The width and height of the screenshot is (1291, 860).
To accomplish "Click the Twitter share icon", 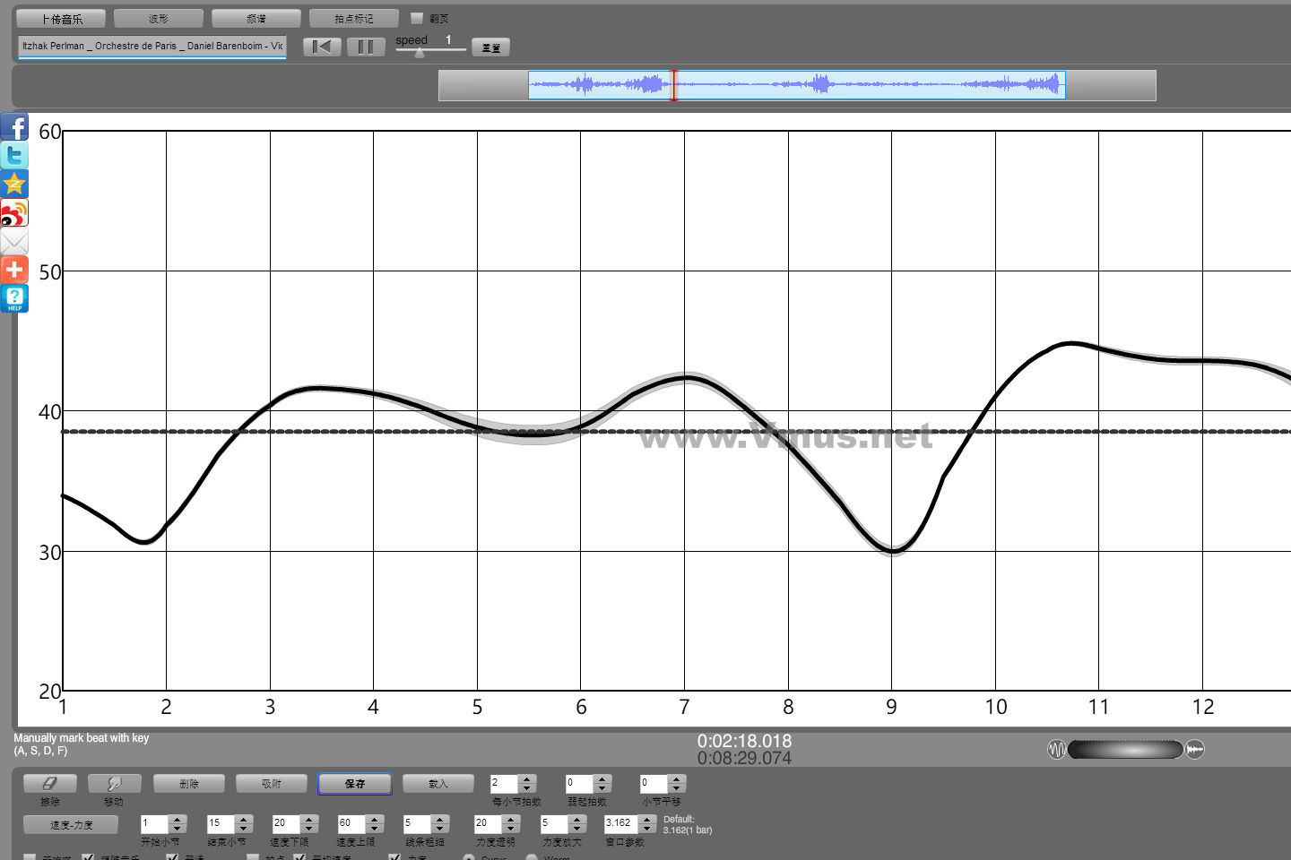I will pyautogui.click(x=14, y=155).
